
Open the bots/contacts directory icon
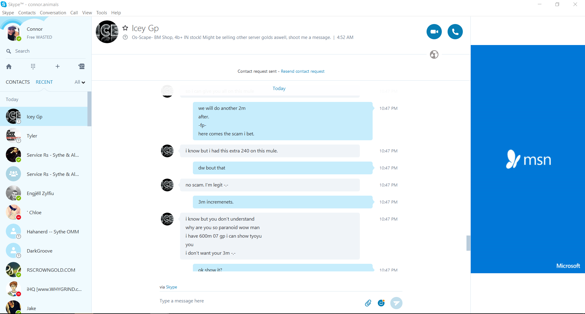coord(81,66)
